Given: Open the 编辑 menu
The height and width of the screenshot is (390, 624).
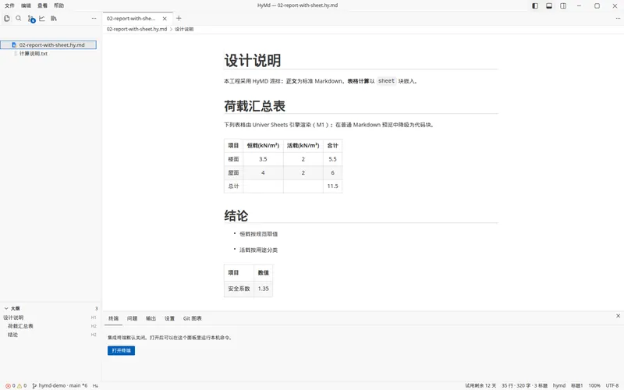Looking at the screenshot, I should [26, 5].
